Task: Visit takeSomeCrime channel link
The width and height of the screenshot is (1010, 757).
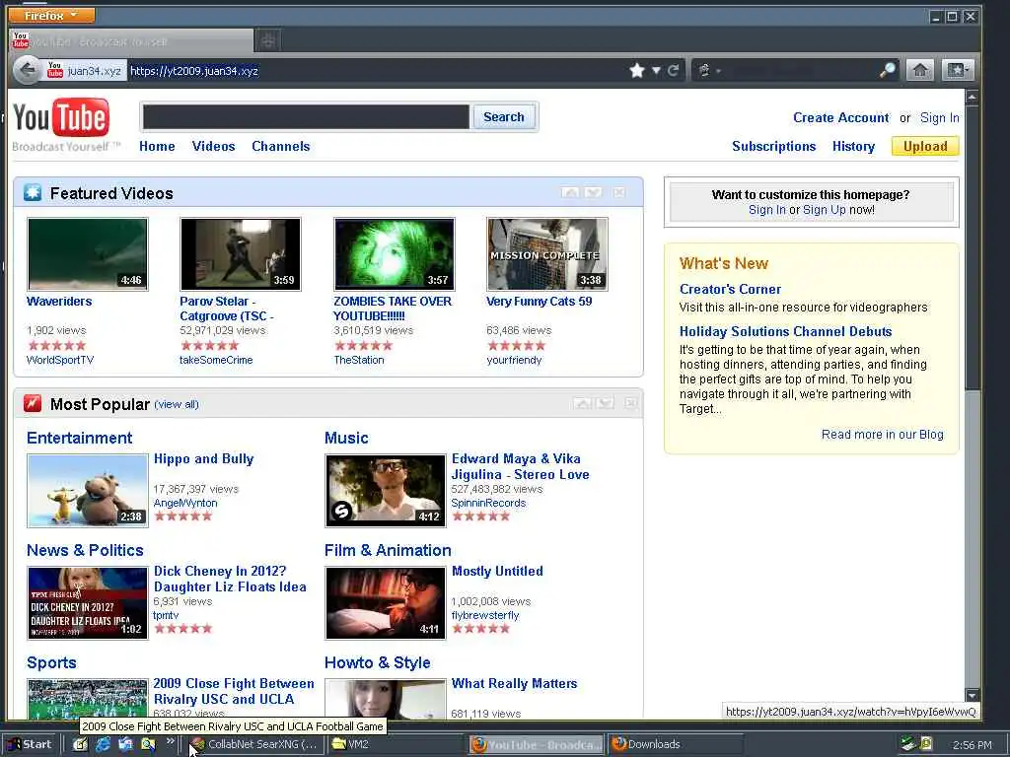Action: pyautogui.click(x=216, y=360)
